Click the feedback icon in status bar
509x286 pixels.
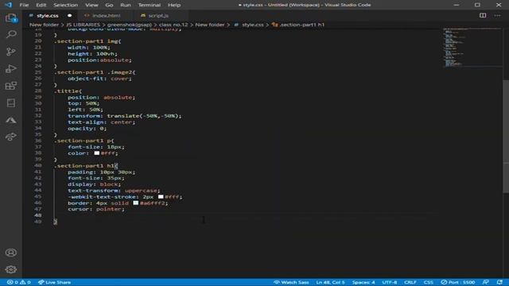pos(486,282)
